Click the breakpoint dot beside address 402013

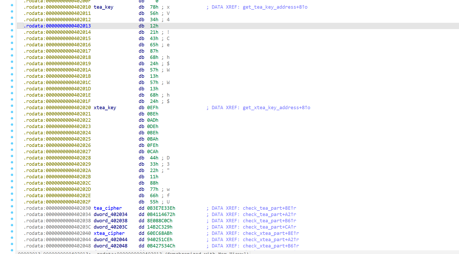coord(12,24)
